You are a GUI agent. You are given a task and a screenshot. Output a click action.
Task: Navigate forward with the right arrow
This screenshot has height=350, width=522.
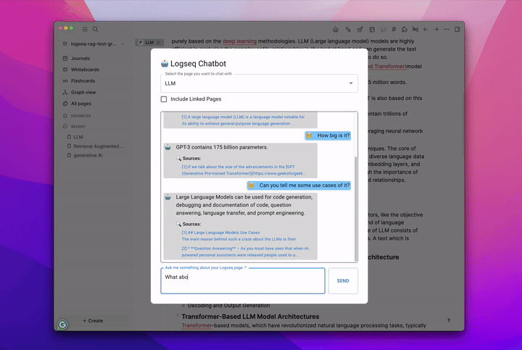coord(436,29)
